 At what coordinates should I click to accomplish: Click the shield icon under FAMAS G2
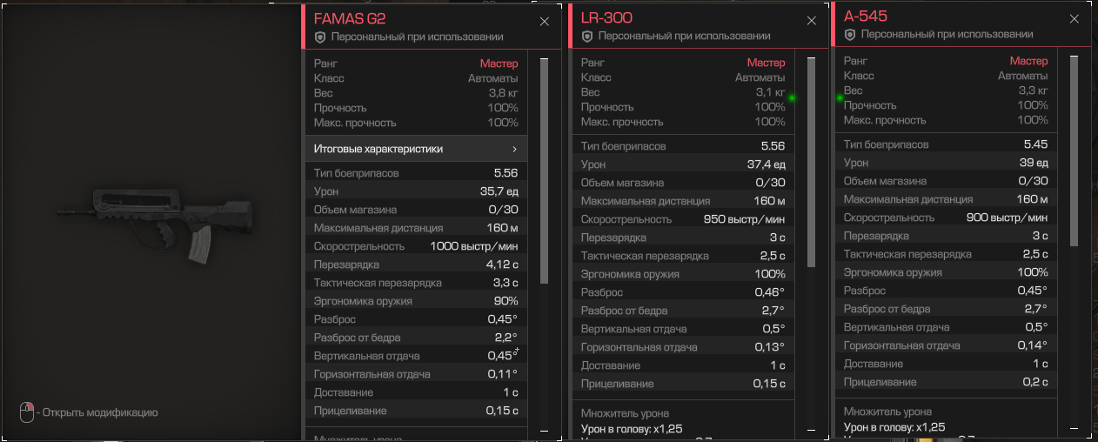319,37
